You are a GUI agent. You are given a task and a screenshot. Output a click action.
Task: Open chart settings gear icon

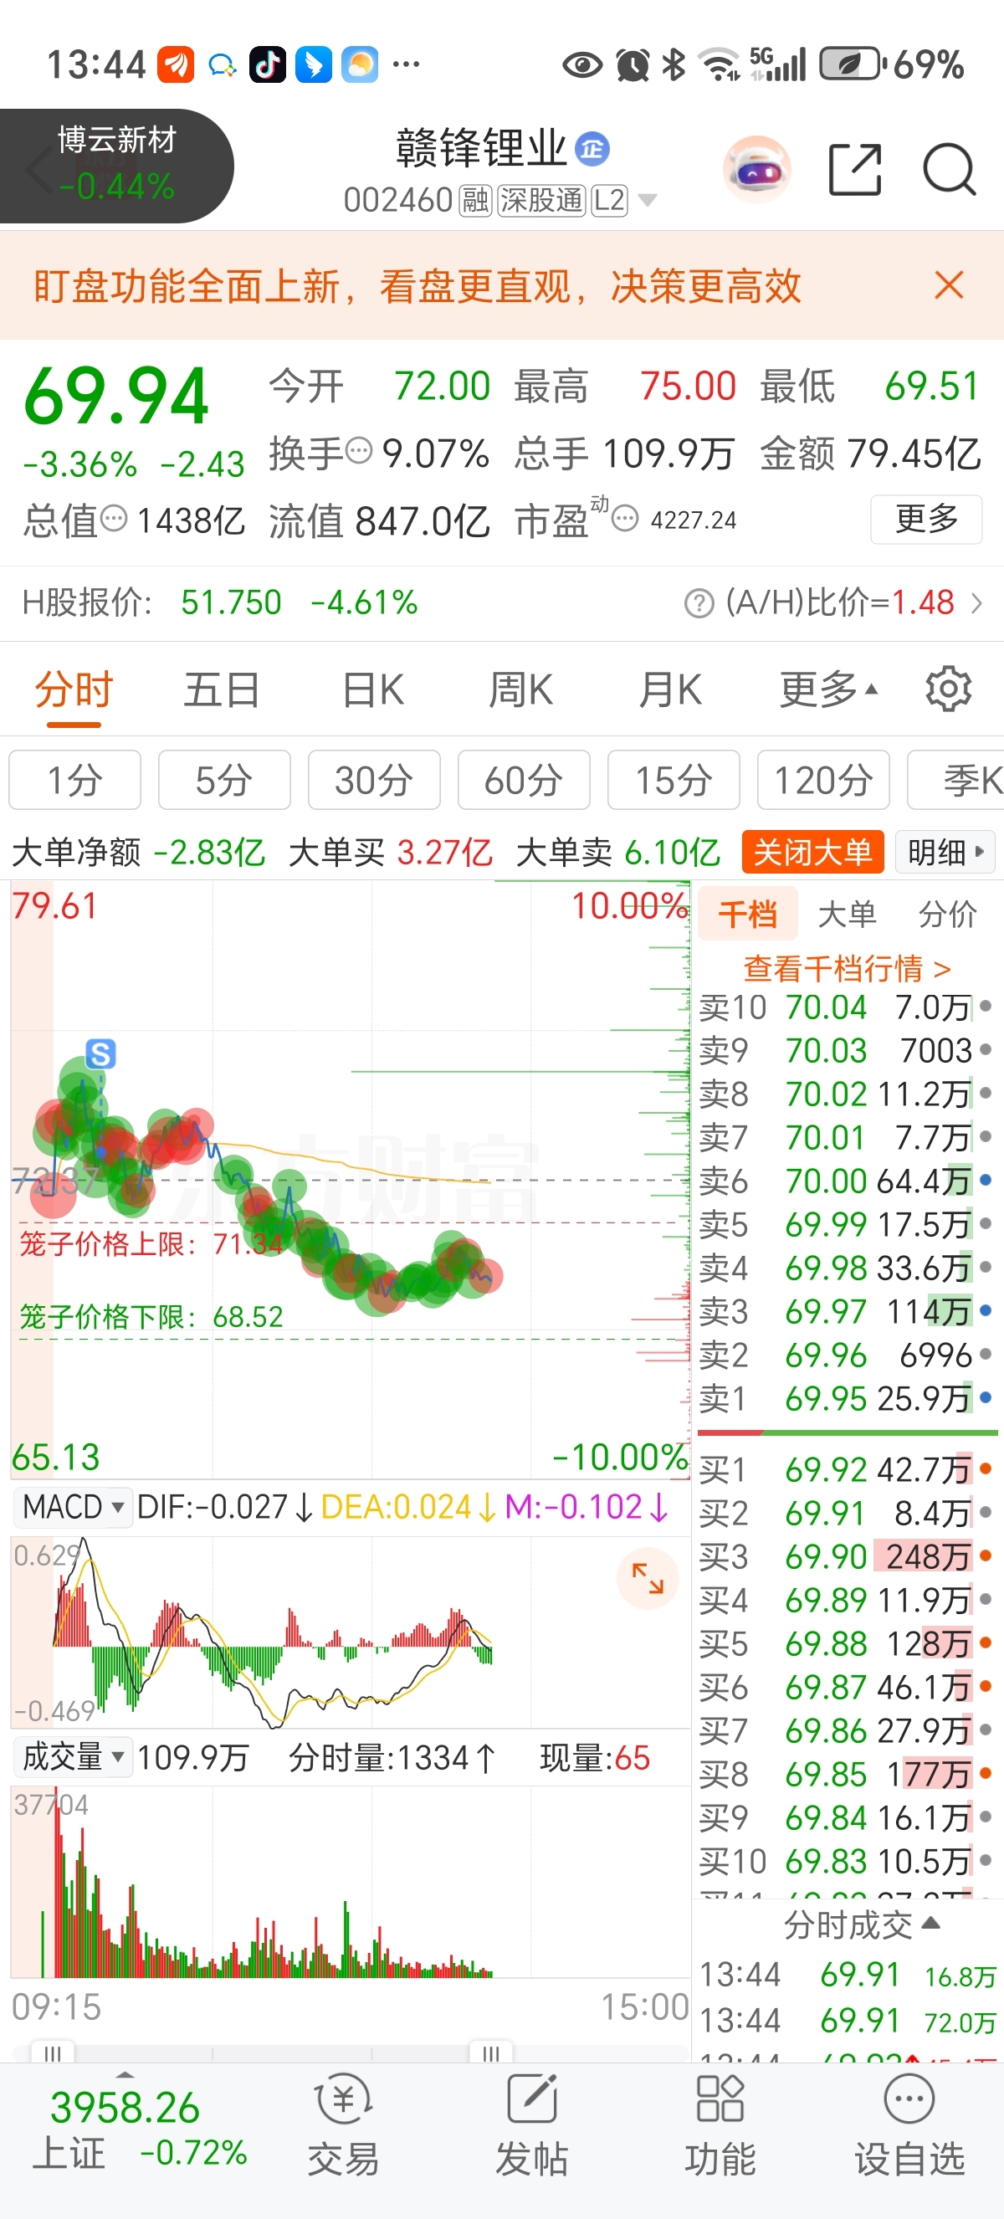click(x=948, y=689)
